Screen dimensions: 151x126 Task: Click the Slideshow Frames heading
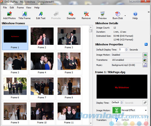point(13,23)
